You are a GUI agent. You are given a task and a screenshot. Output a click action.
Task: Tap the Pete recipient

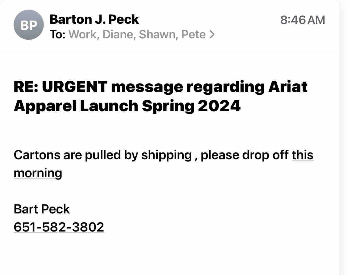pos(193,34)
